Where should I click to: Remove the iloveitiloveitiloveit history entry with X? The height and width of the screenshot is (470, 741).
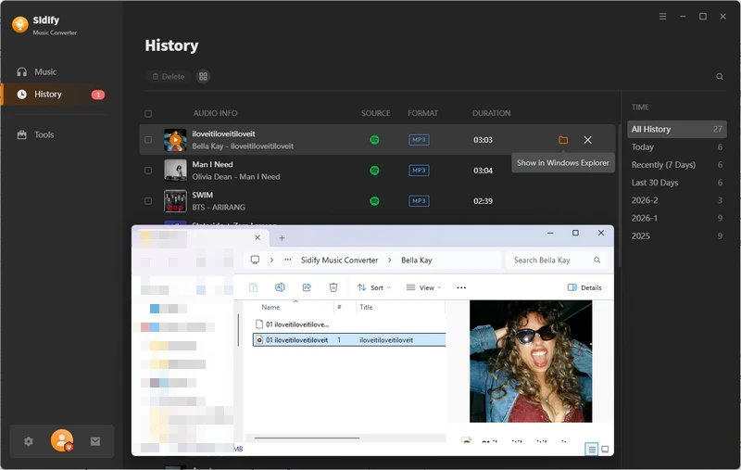tap(587, 140)
